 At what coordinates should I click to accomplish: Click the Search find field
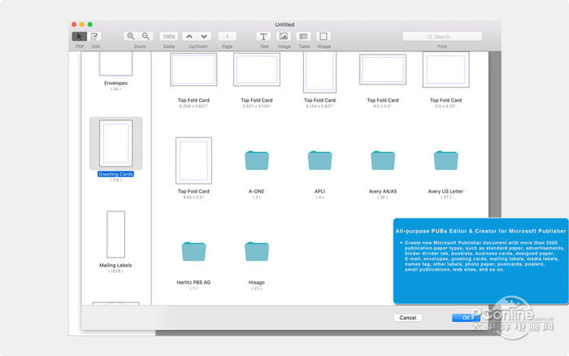(442, 37)
